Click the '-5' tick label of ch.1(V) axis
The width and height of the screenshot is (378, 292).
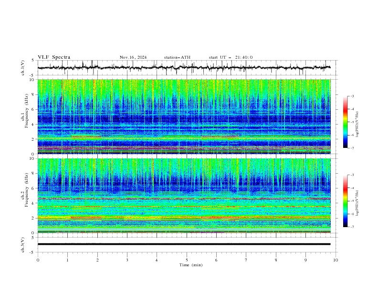click(32, 75)
